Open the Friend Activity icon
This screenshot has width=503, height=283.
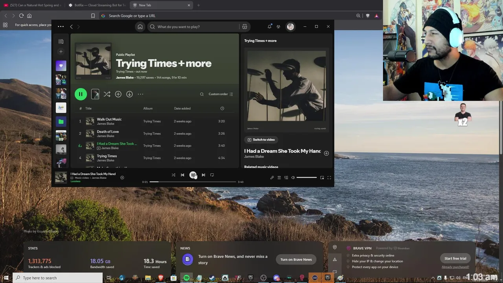click(278, 27)
